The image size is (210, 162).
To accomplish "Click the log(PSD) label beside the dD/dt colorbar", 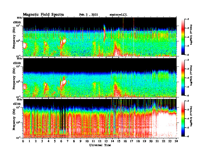I will pyautogui.click(x=191, y=75).
